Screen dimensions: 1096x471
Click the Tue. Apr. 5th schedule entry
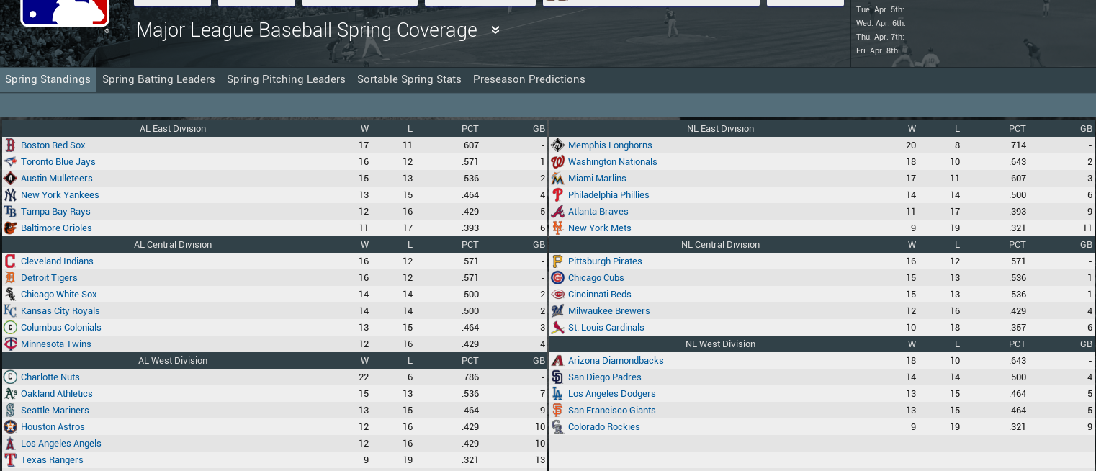tap(880, 9)
